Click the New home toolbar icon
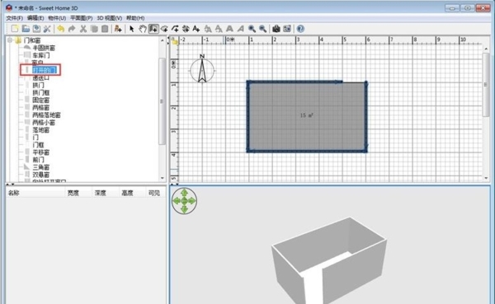495x304 pixels. 15,29
